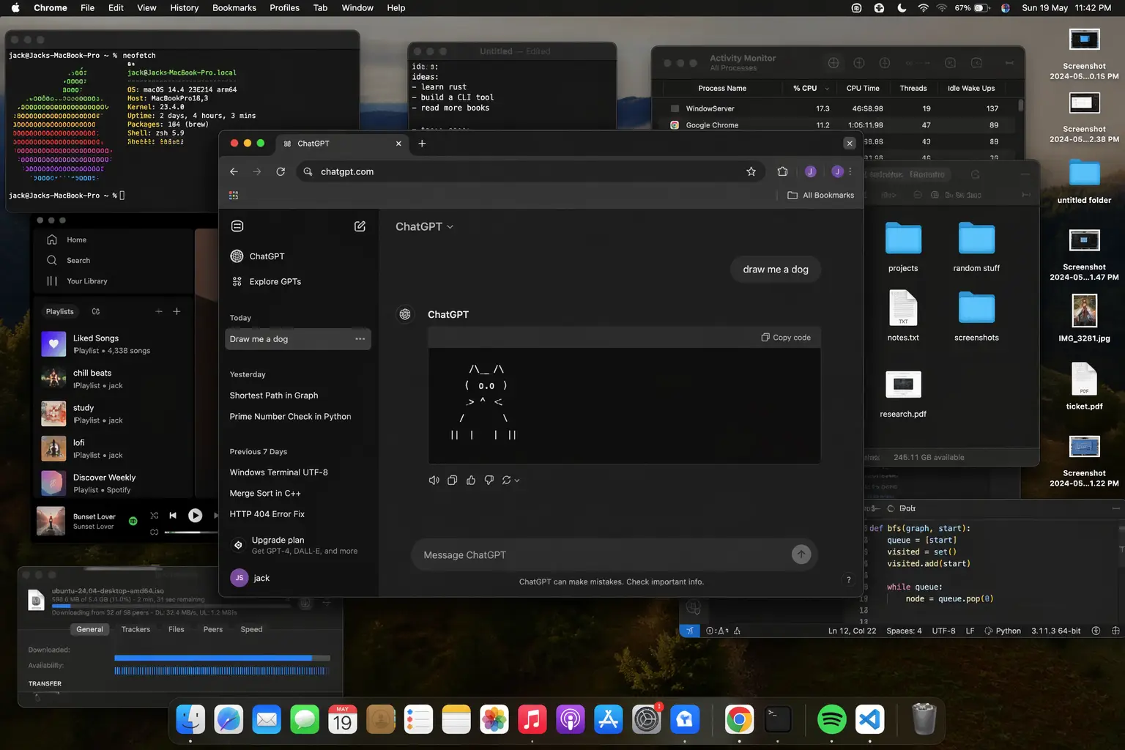Image resolution: width=1125 pixels, height=750 pixels.
Task: Start a new chat with the compose icon
Action: pos(360,226)
